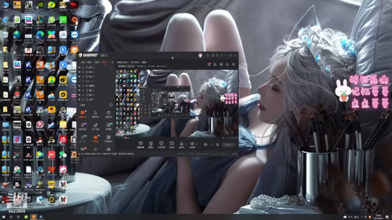Open mode dropdown next to app logo
Image resolution: width=392 pixels, height=220 pixels.
(104, 55)
